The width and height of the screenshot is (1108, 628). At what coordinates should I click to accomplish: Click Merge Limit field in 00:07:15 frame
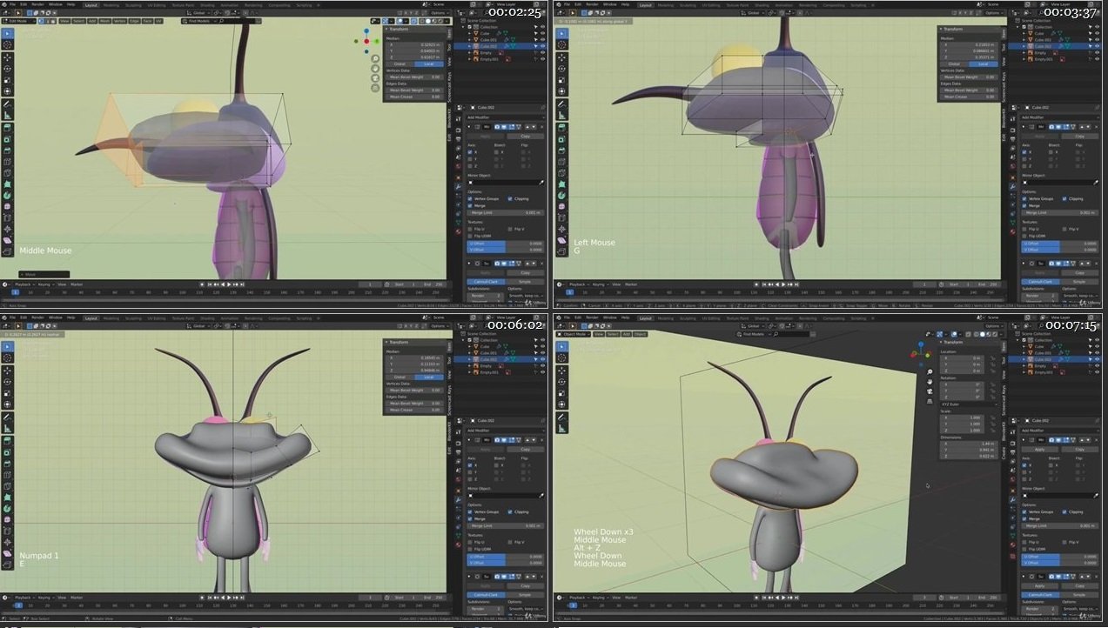(x=1059, y=526)
